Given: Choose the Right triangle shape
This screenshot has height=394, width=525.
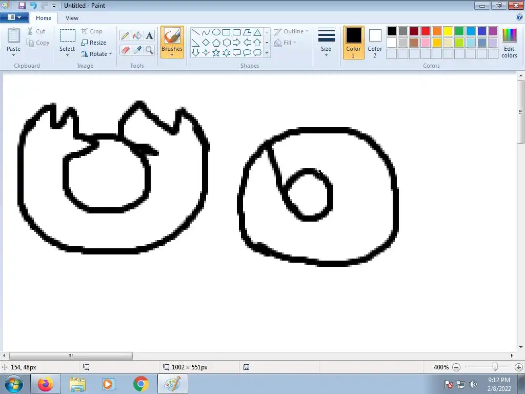Looking at the screenshot, I should pos(195,43).
